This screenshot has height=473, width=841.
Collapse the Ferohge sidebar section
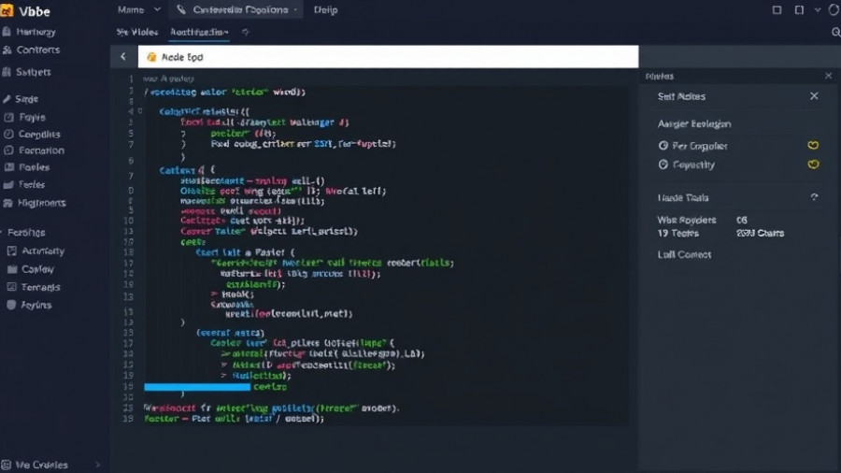point(3,233)
